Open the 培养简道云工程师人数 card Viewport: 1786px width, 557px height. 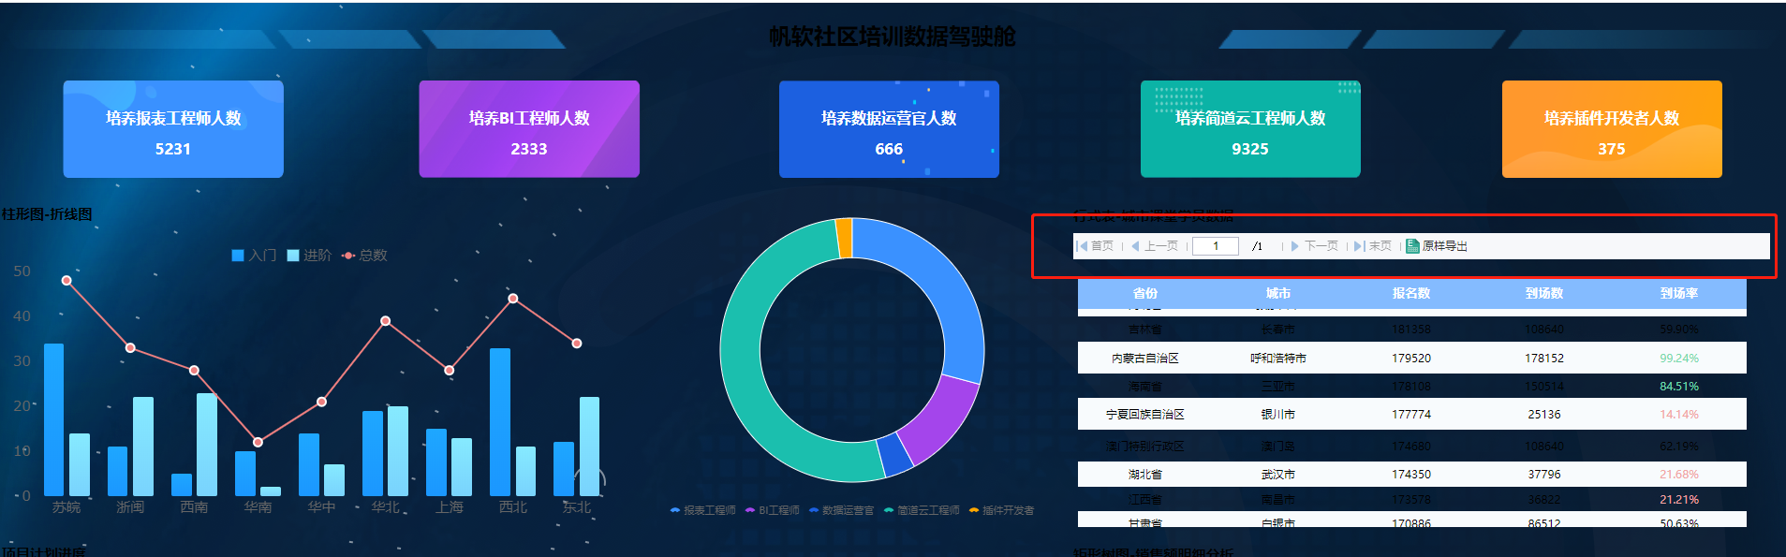[x=1250, y=129]
